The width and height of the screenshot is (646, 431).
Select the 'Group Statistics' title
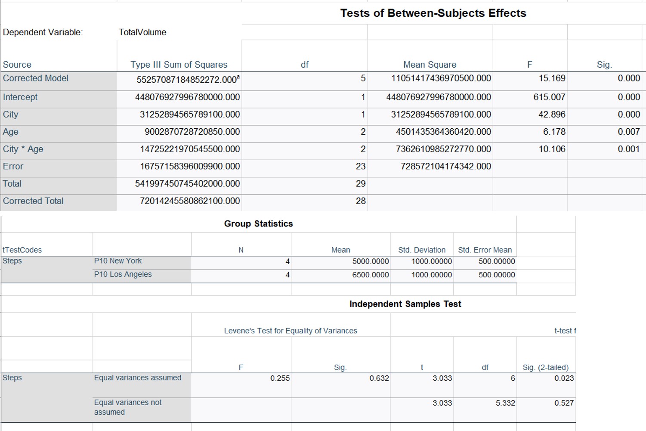258,223
